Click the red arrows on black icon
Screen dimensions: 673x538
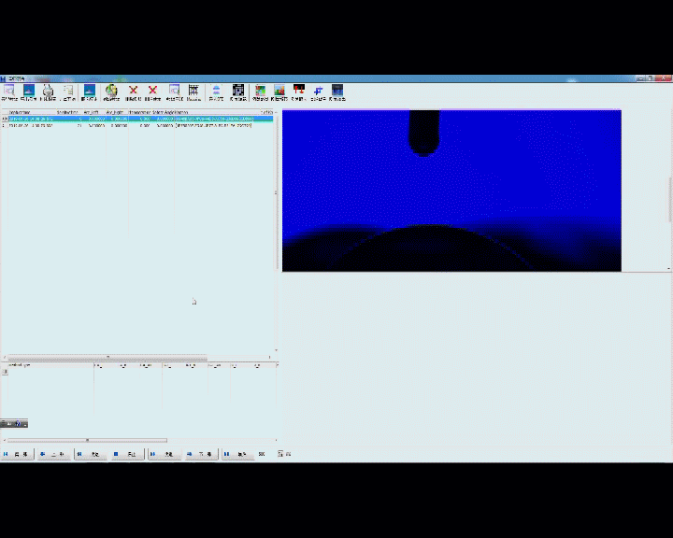pos(299,90)
